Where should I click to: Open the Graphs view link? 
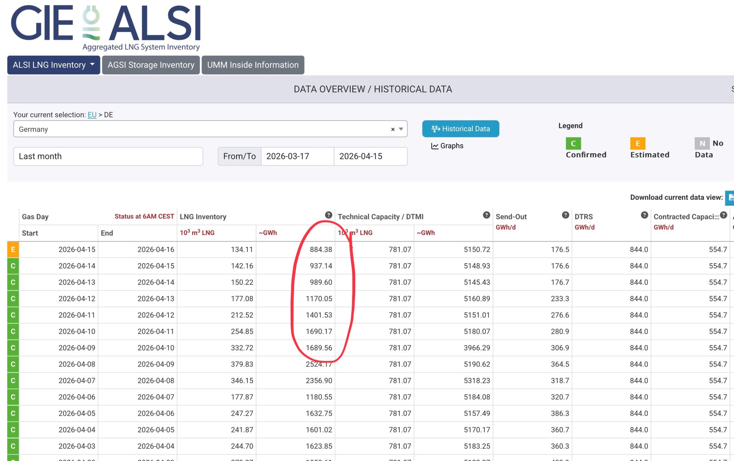[x=447, y=146]
